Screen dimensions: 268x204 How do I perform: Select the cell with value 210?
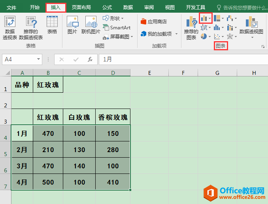[48, 149]
